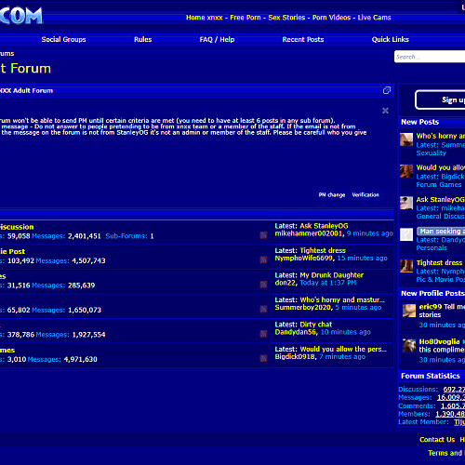Open RSS feed icon for the 1,927,554 messages forum
The height and width of the screenshot is (465, 465).
tap(263, 334)
